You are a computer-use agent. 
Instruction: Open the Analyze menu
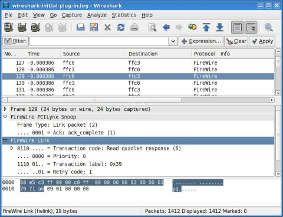point(97,15)
